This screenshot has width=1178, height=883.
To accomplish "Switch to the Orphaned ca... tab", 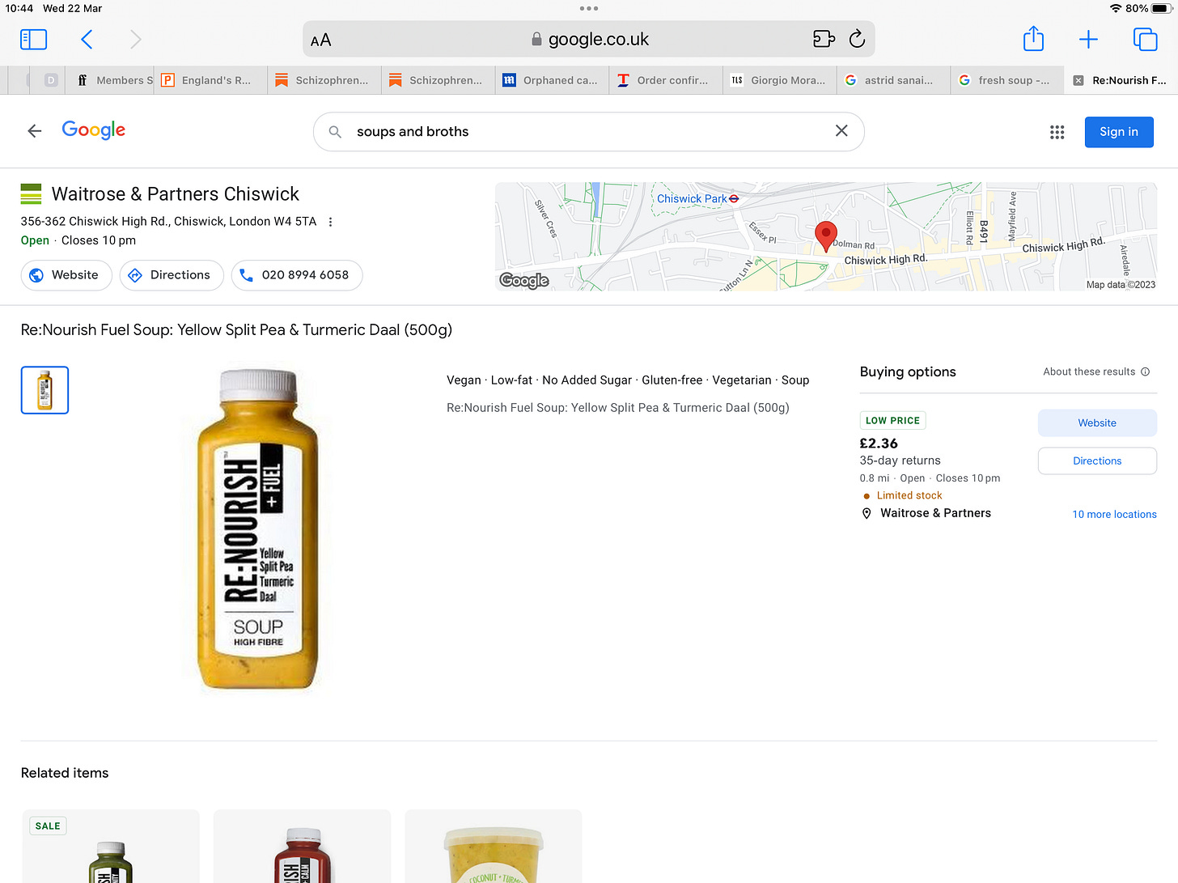I will coord(552,80).
